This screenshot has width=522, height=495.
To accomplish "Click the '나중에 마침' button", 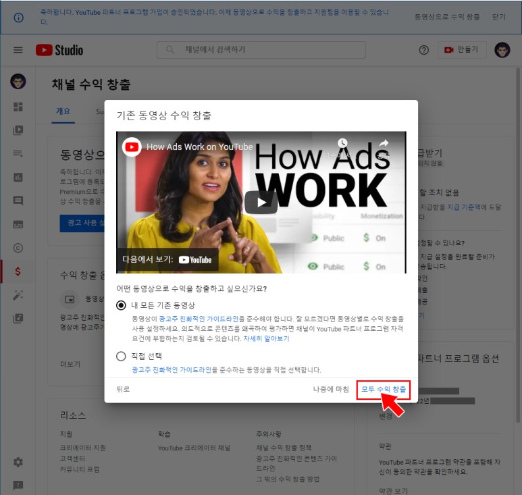I will point(331,389).
